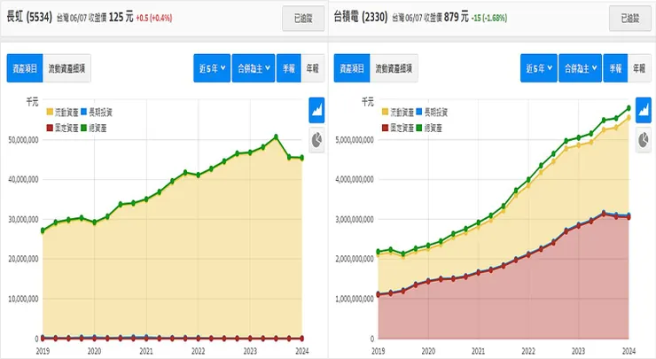Toggle 長期投資 legend in 長虹 chart
The height and width of the screenshot is (359, 656).
97,113
